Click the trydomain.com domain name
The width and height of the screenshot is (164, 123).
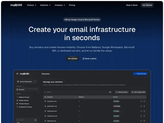pyautogui.click(x=52, y=101)
